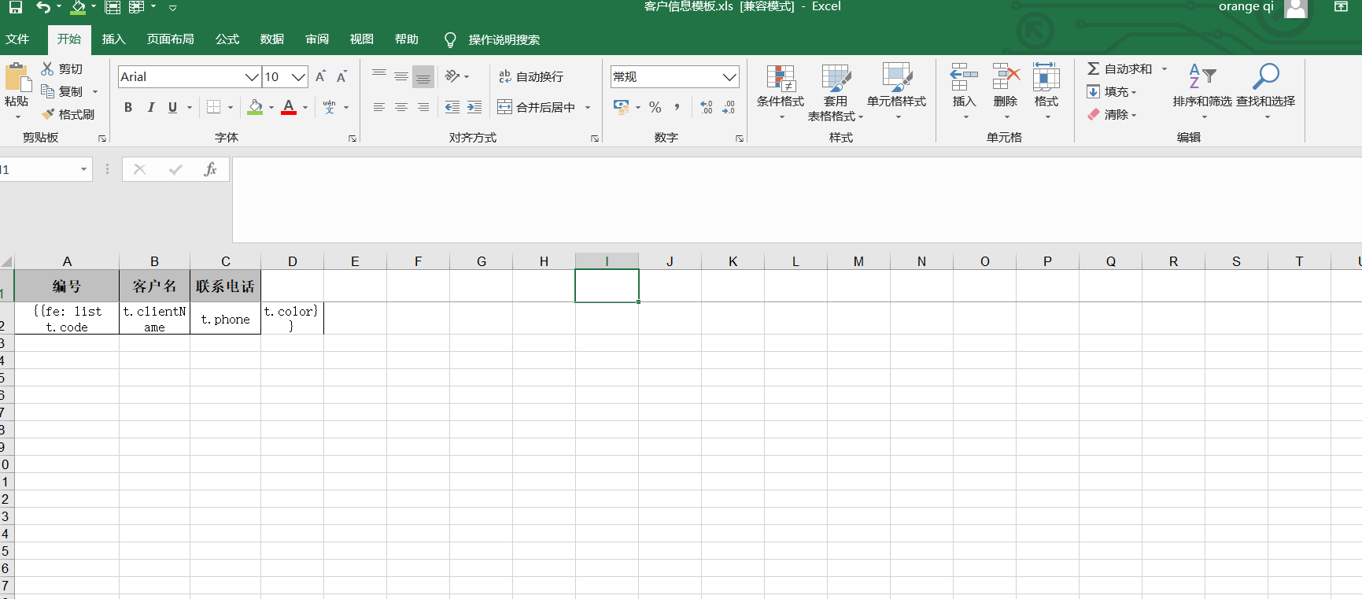Click the Copy icon
This screenshot has width=1362, height=599.
(47, 91)
